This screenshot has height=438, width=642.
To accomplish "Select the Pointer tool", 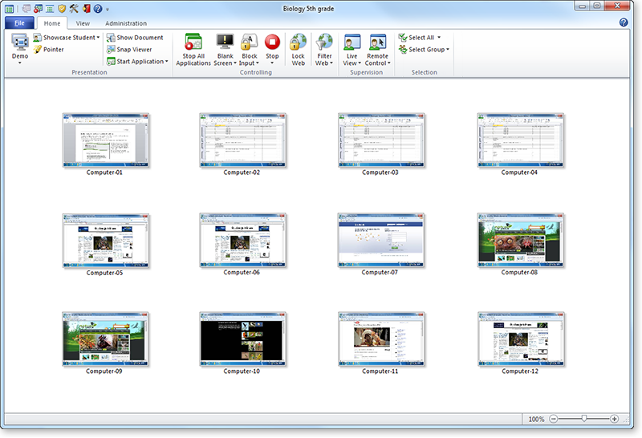I will click(48, 50).
